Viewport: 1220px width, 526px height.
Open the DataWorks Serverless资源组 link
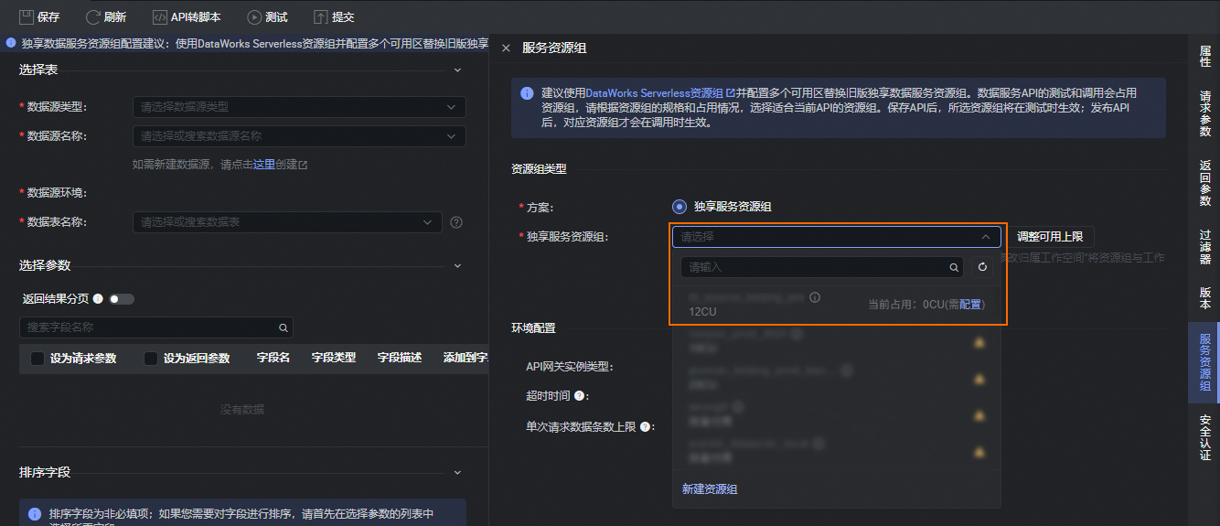(x=660, y=92)
